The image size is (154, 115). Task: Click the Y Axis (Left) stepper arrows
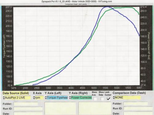pyautogui.click(x=46, y=98)
